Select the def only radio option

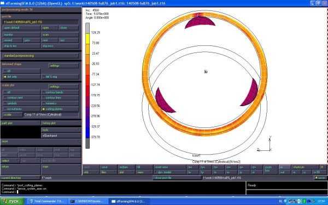click(x=21, y=77)
